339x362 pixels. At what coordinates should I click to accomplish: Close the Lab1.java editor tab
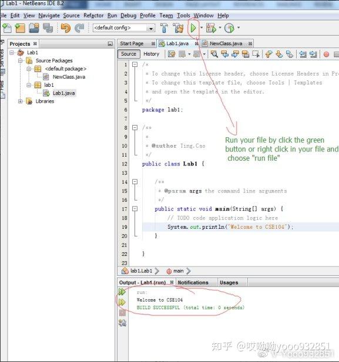coord(196,43)
